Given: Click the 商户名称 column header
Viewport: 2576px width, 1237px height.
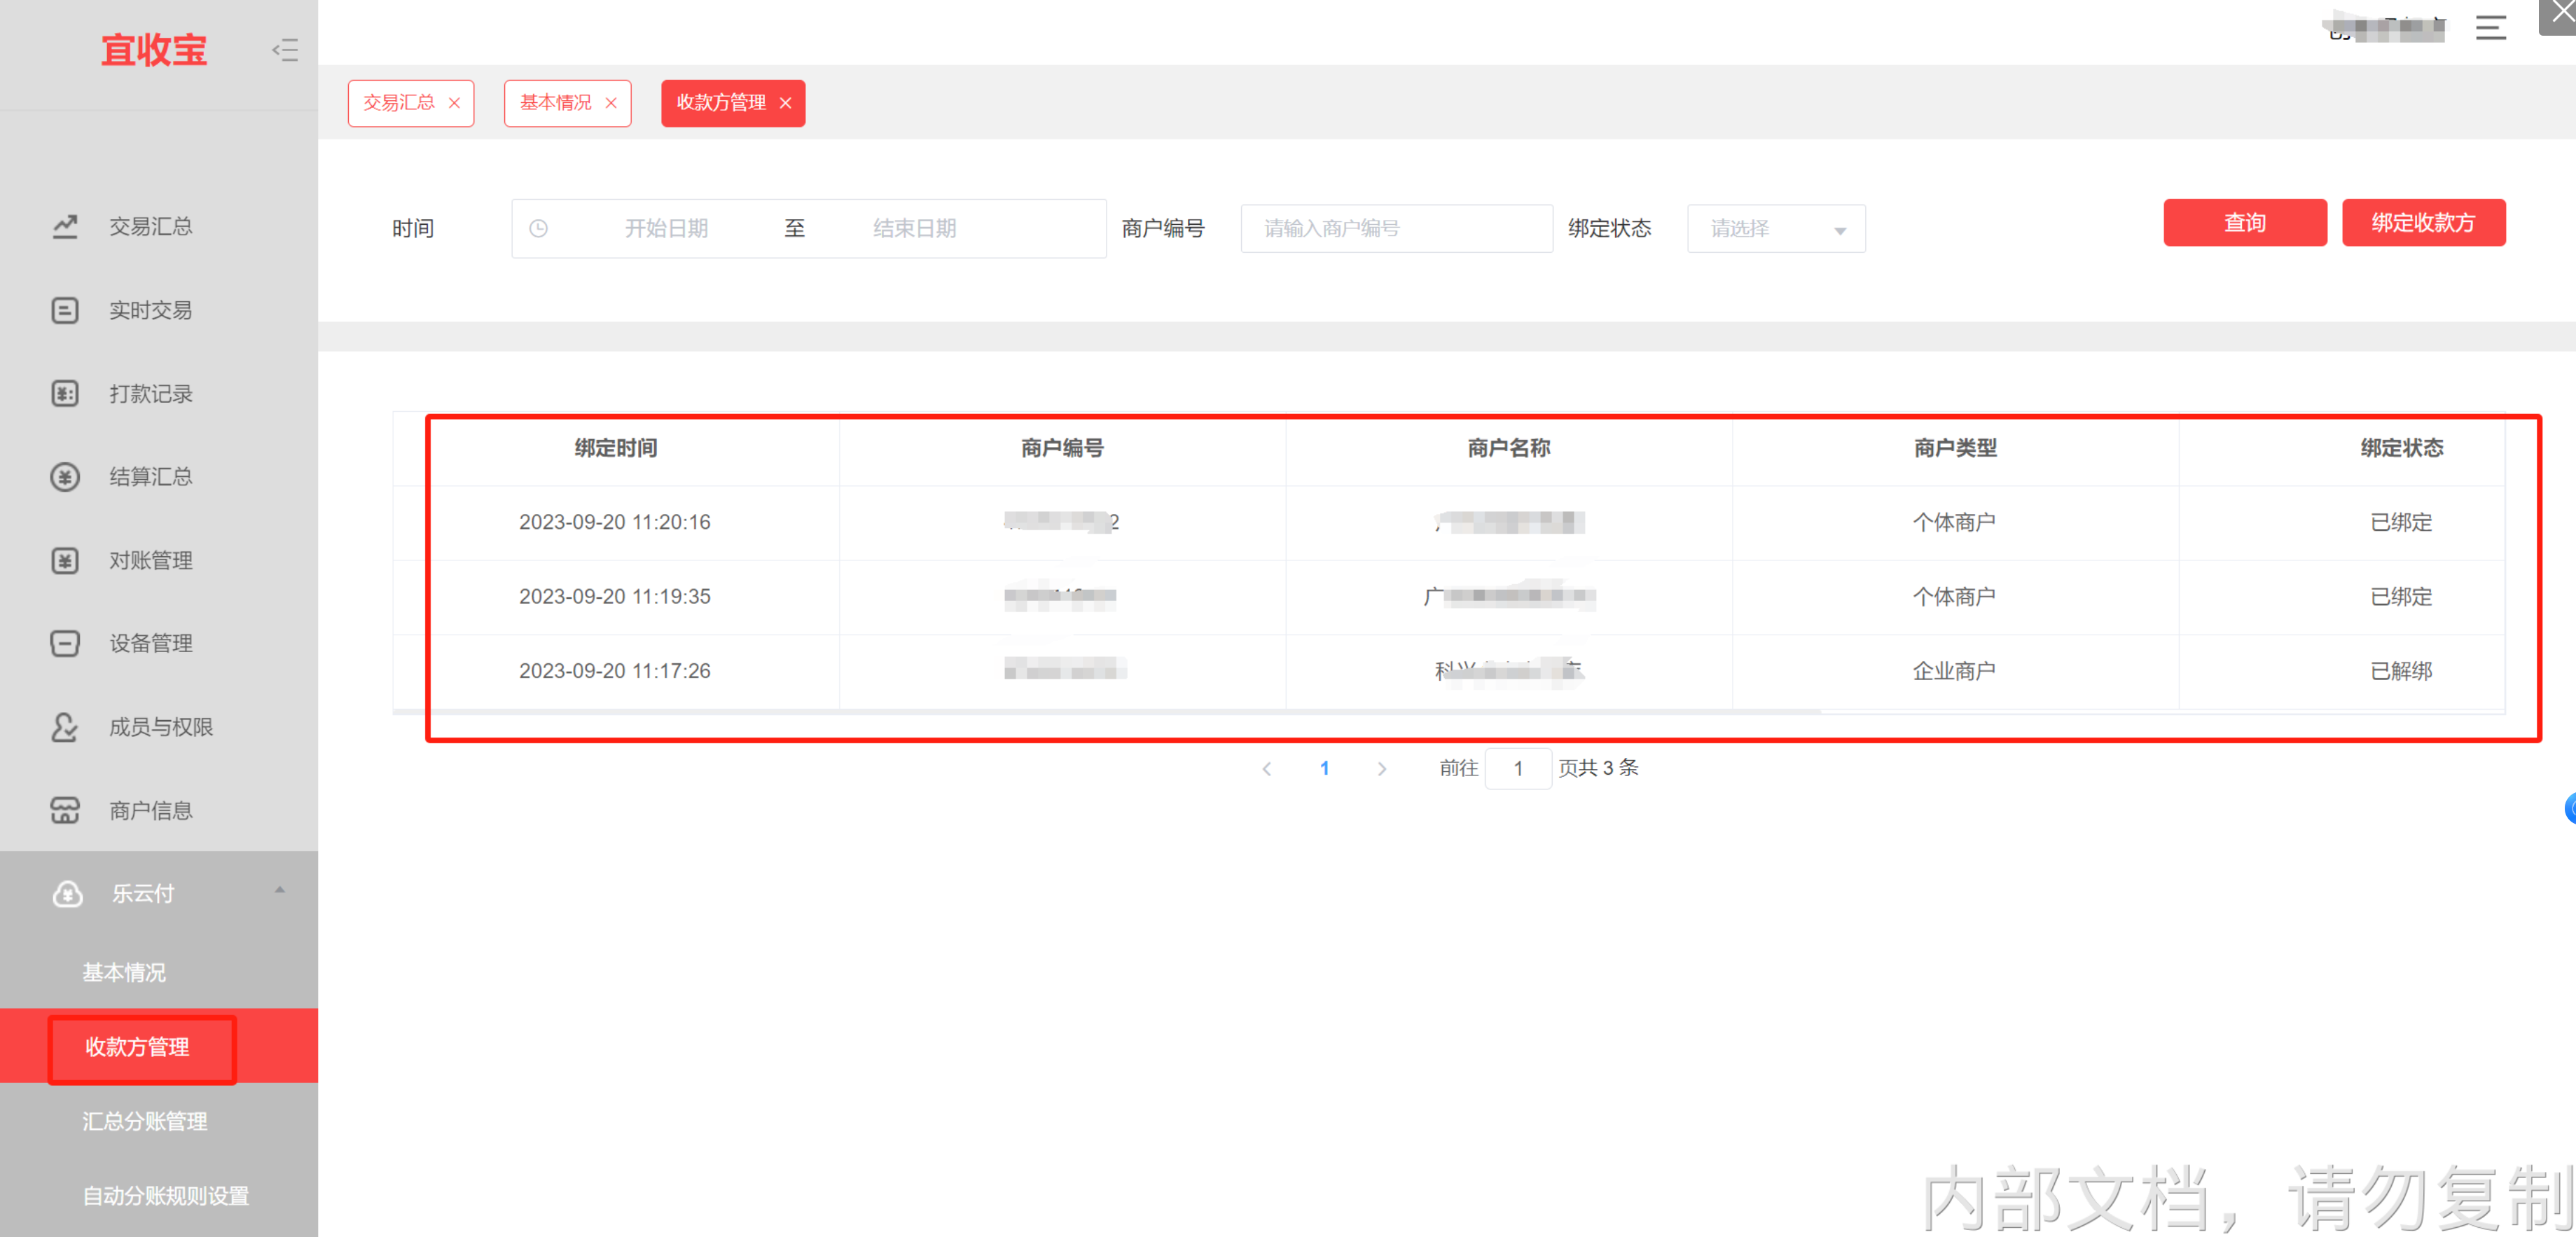Looking at the screenshot, I should (1509, 449).
